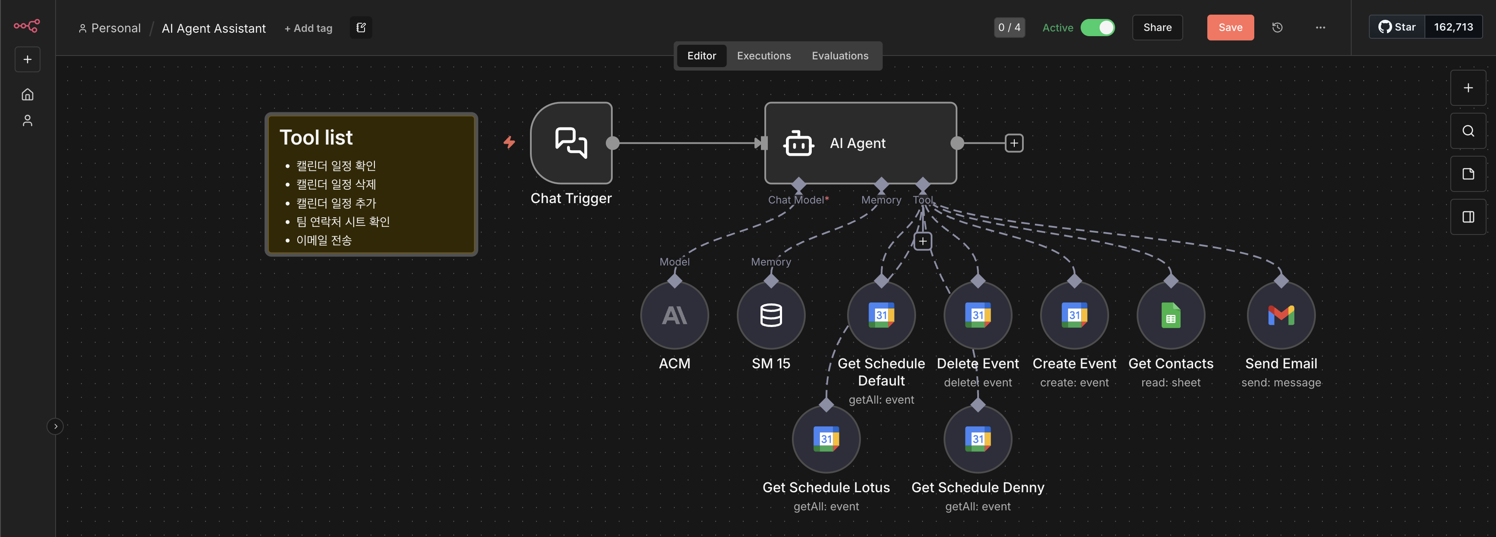
Task: Select the Chat Trigger node
Action: pos(571,143)
